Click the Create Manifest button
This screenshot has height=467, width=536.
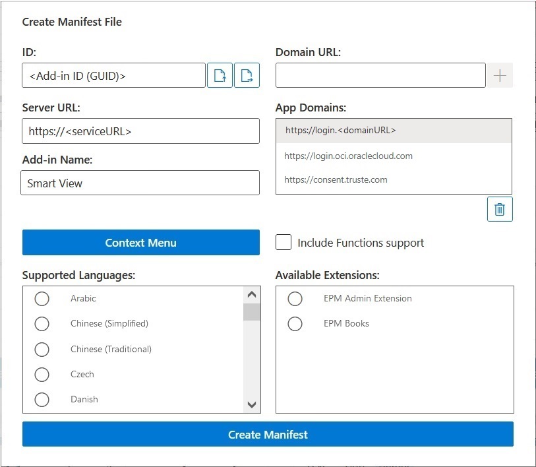click(268, 435)
